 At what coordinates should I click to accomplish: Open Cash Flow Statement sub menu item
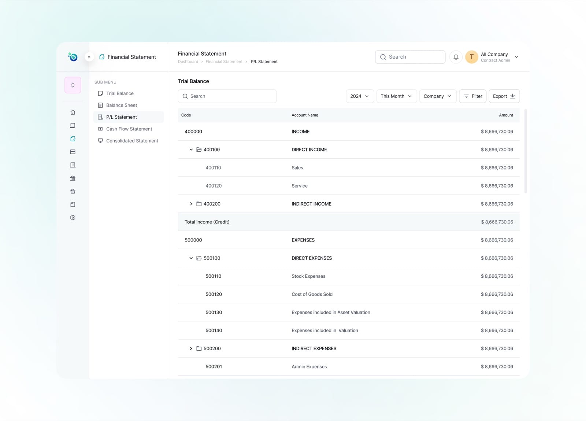pyautogui.click(x=129, y=129)
